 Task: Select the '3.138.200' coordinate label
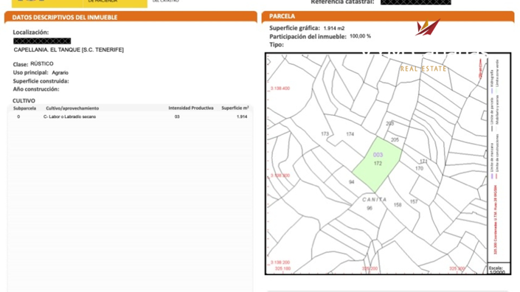[280, 263]
